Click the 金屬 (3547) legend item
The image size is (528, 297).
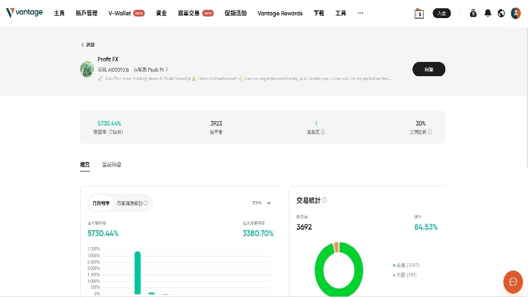[x=406, y=265]
